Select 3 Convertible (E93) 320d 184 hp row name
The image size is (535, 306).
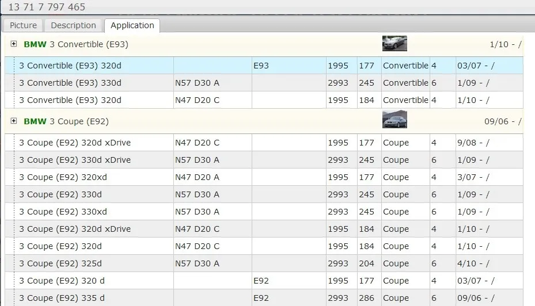tap(70, 100)
